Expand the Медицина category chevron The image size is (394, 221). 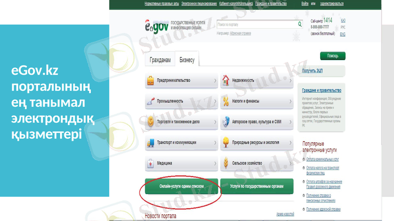tap(215, 163)
